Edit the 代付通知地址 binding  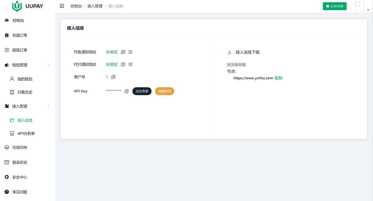[x=131, y=64]
